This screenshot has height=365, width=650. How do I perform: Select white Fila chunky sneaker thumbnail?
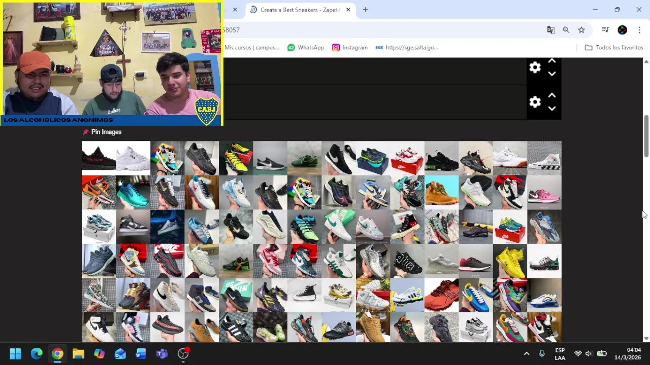[133, 158]
